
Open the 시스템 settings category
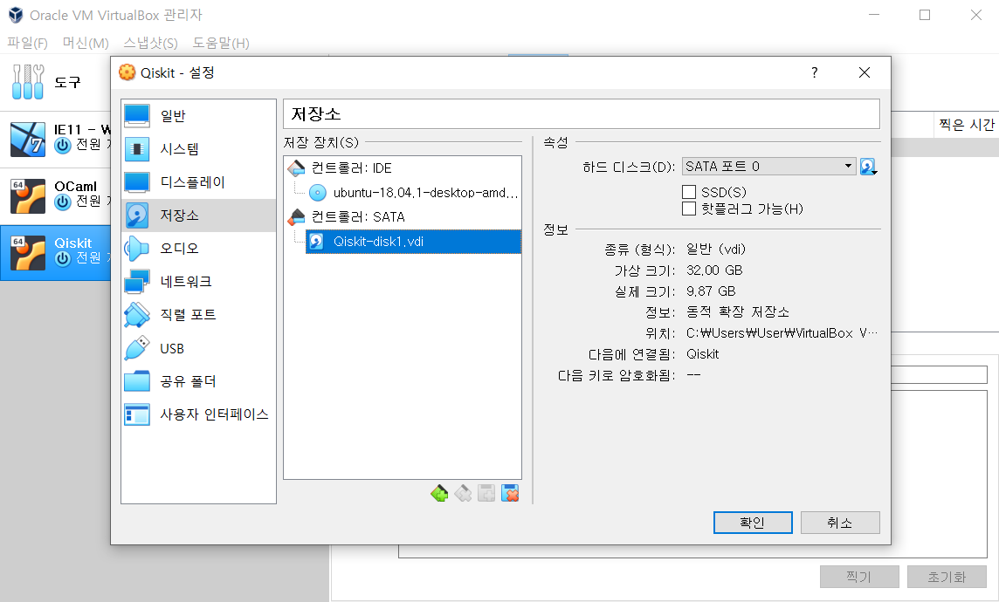tap(198, 149)
